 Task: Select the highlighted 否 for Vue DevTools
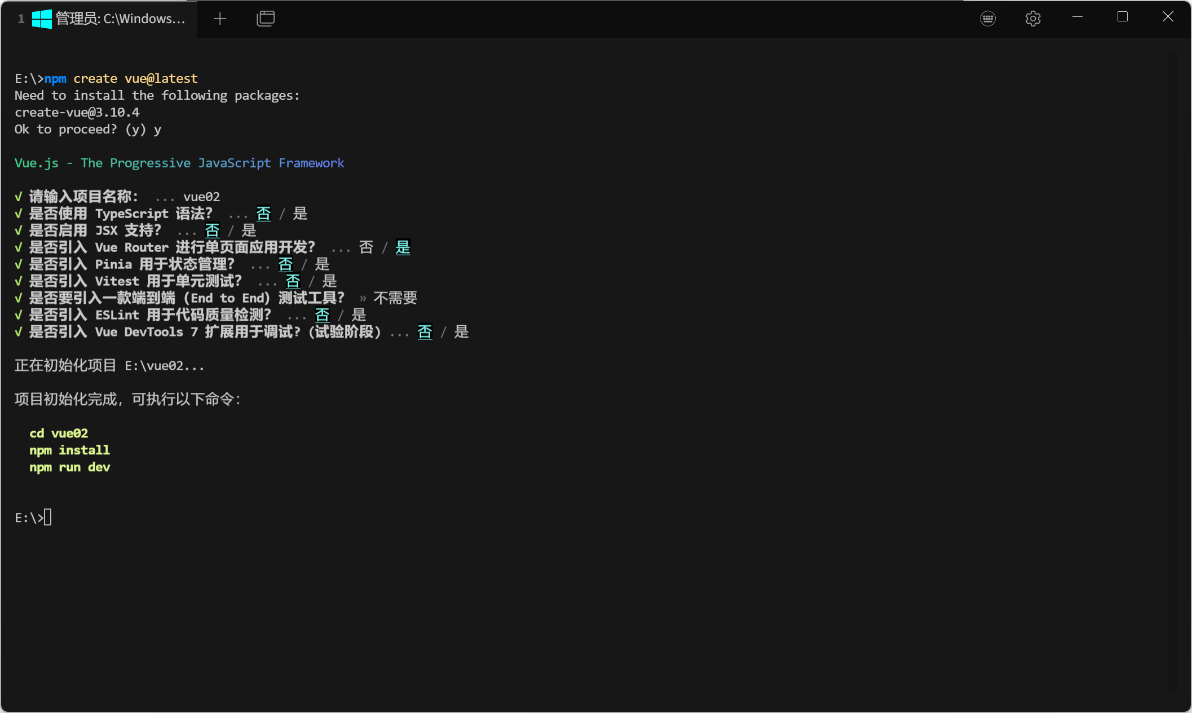425,332
